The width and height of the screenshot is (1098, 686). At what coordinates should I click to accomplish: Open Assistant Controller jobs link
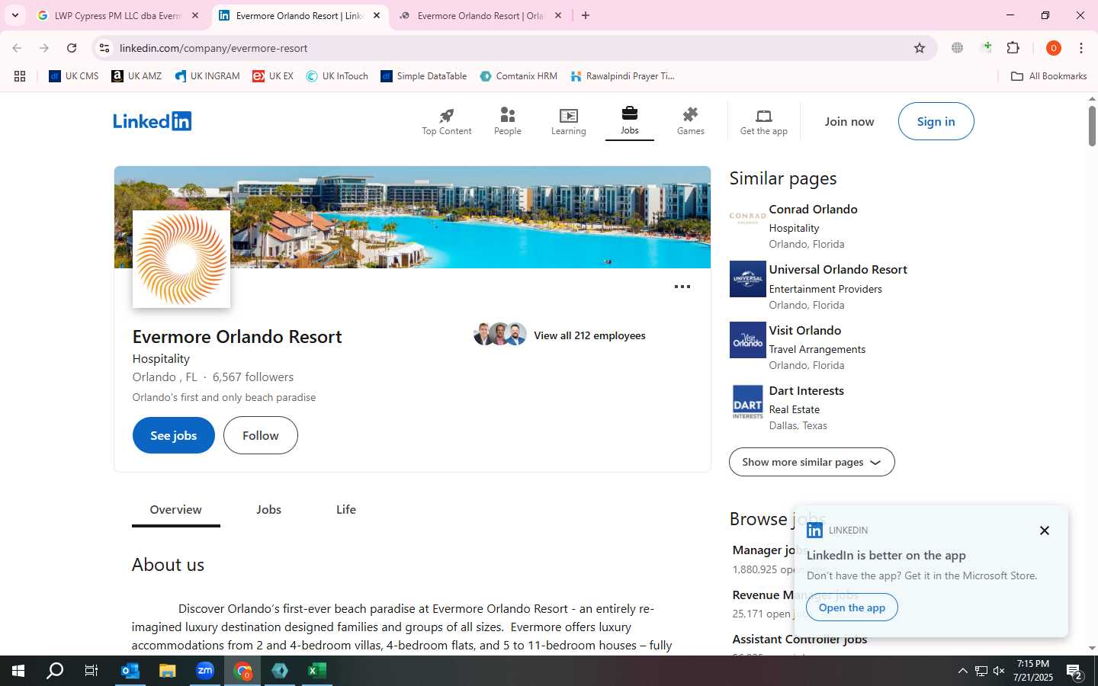(800, 640)
